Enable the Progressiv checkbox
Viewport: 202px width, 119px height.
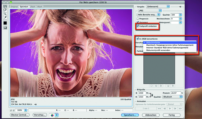click(x=138, y=19)
